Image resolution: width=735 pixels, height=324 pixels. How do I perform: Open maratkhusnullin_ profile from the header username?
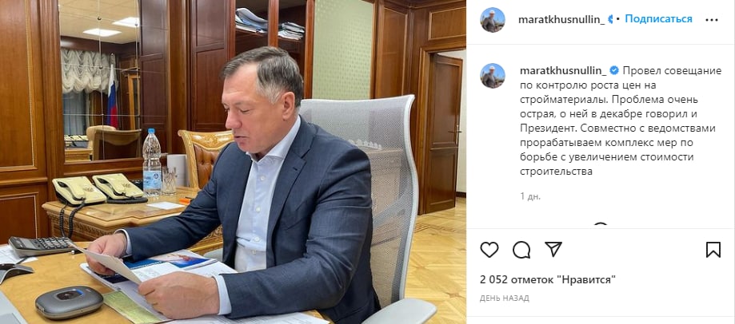click(561, 20)
